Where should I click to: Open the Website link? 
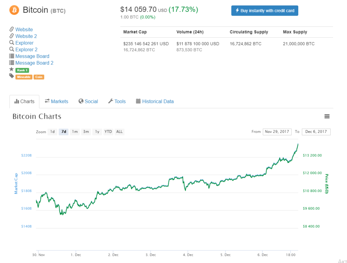(x=24, y=30)
